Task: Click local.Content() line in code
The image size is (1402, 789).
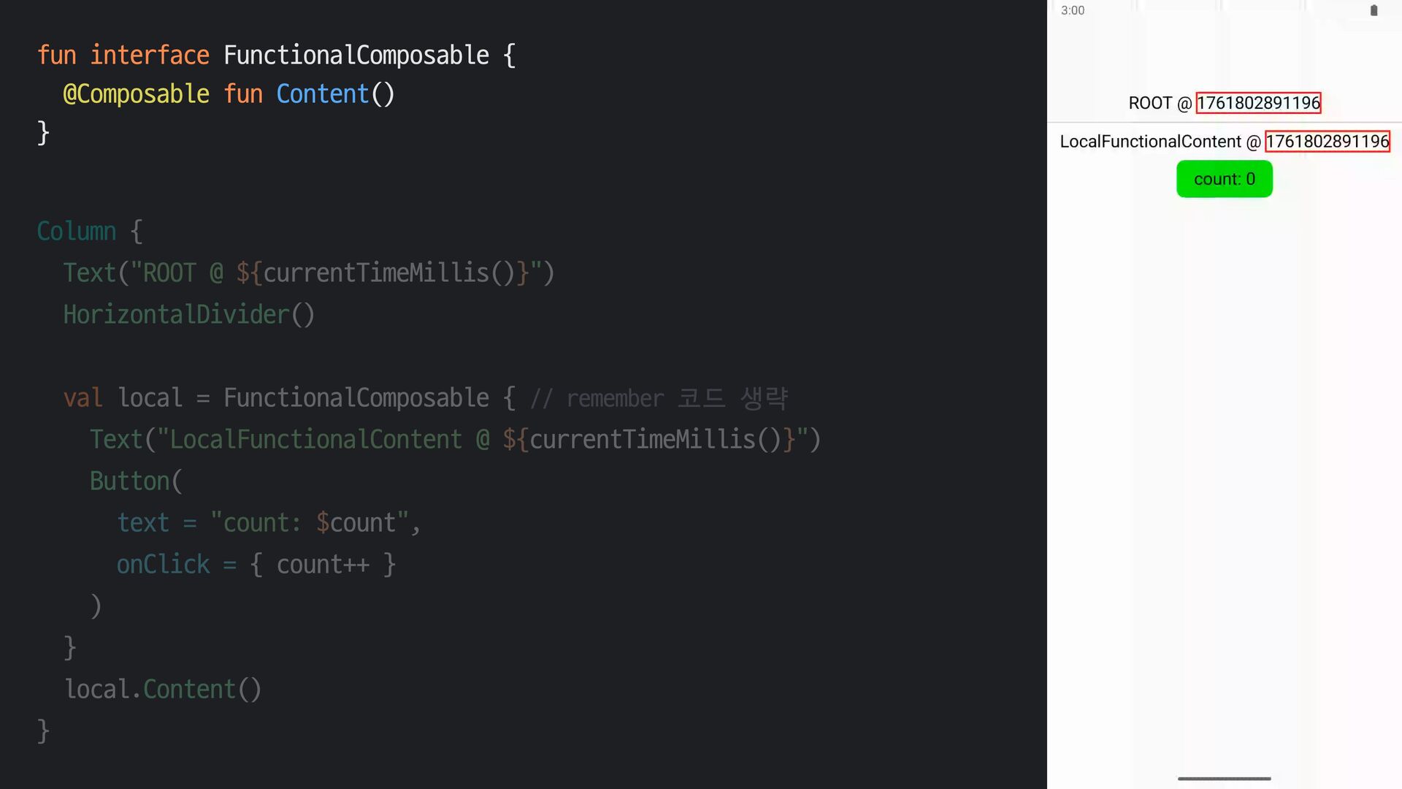Action: (163, 690)
